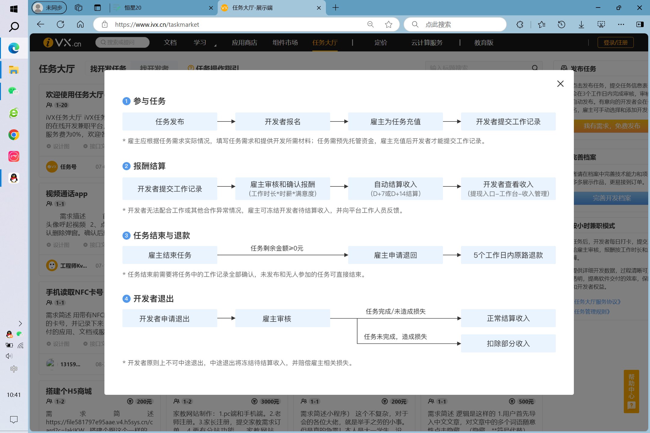Image resolution: width=650 pixels, height=433 pixels.
Task: Go back to previous page
Action: [x=41, y=24]
